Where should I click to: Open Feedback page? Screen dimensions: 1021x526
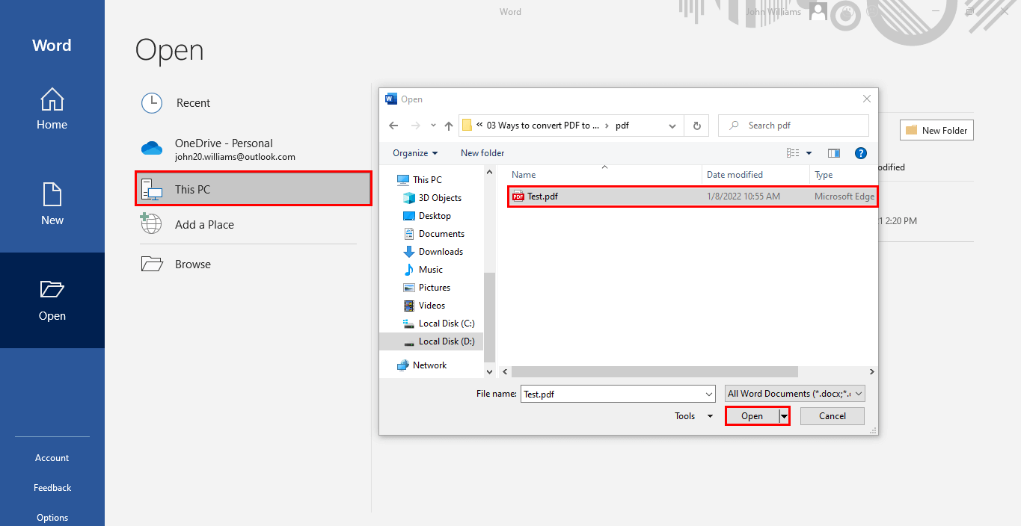[52, 488]
